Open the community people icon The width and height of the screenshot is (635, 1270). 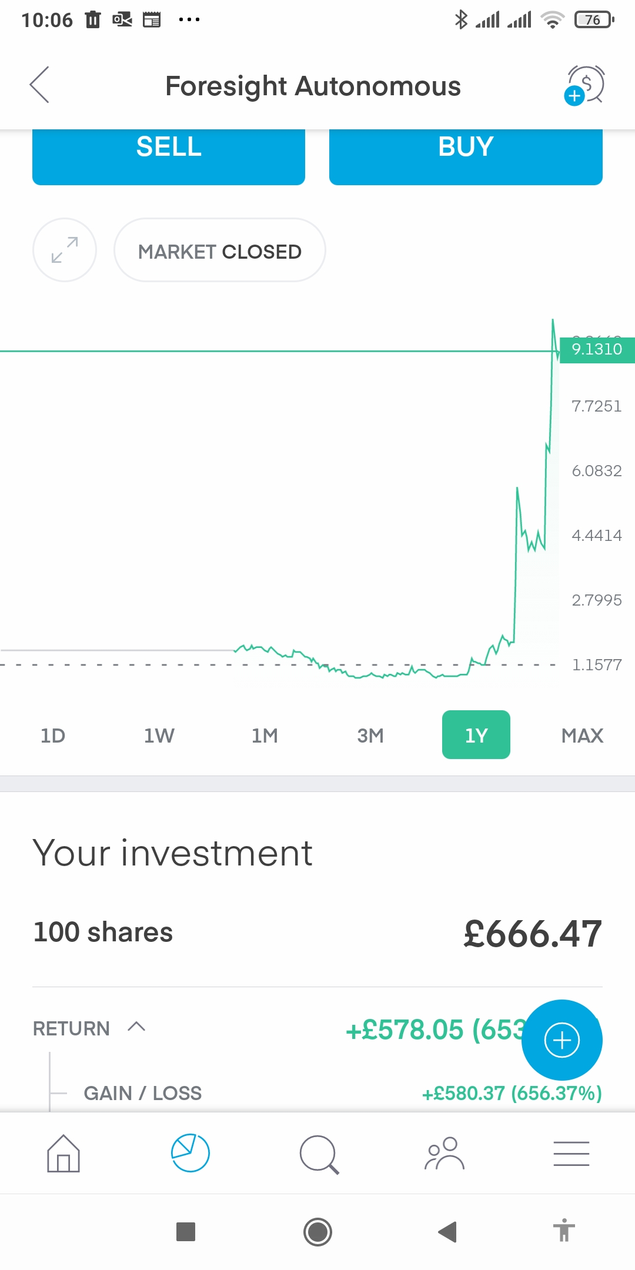(x=444, y=1153)
